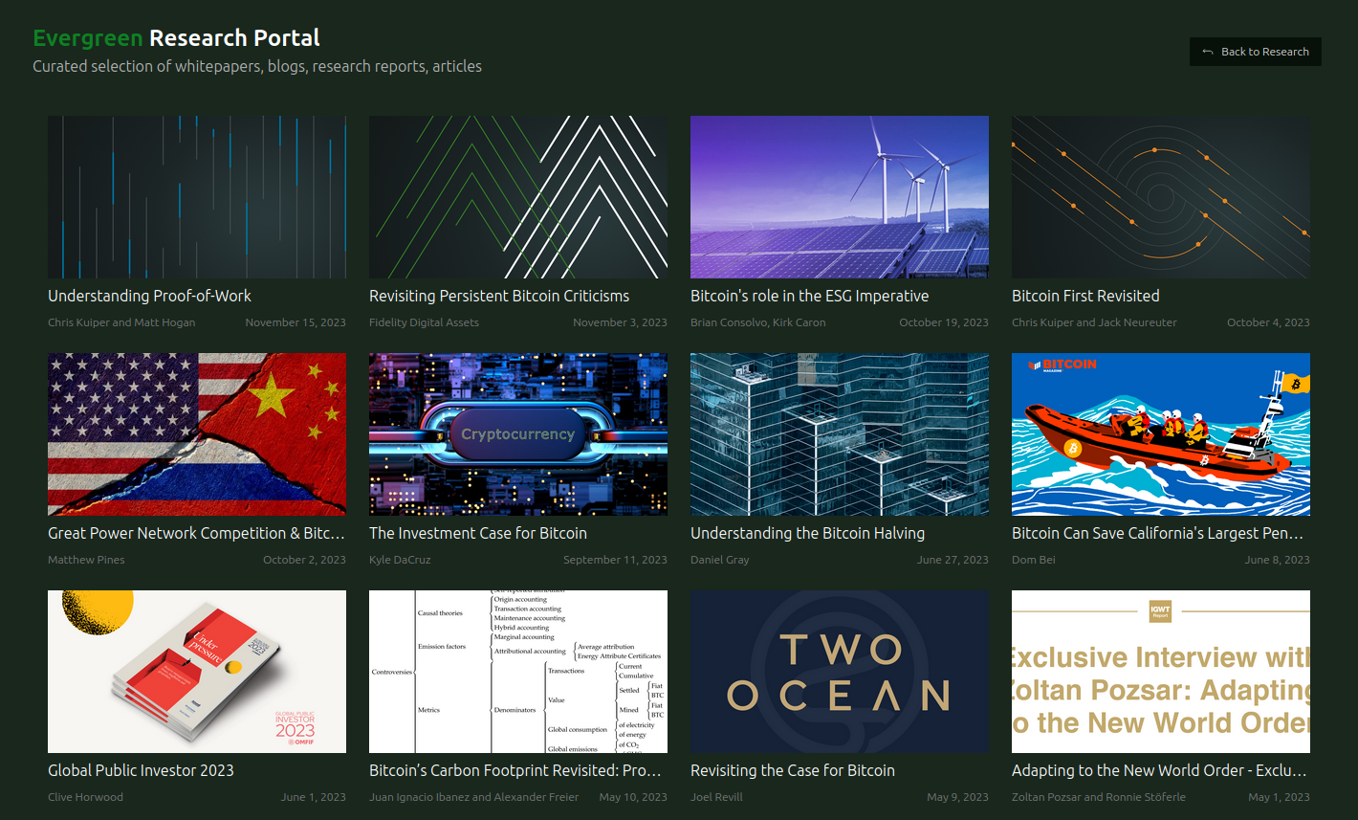Click the Evergreen Research Portal heading
The height and width of the screenshot is (820, 1358).
pyautogui.click(x=177, y=38)
